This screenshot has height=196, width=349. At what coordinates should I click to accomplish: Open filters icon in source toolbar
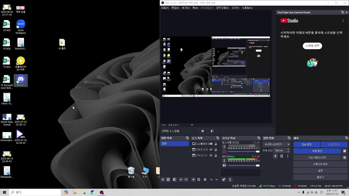212,131
